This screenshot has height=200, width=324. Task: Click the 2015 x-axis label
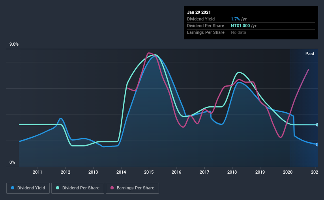149,172
